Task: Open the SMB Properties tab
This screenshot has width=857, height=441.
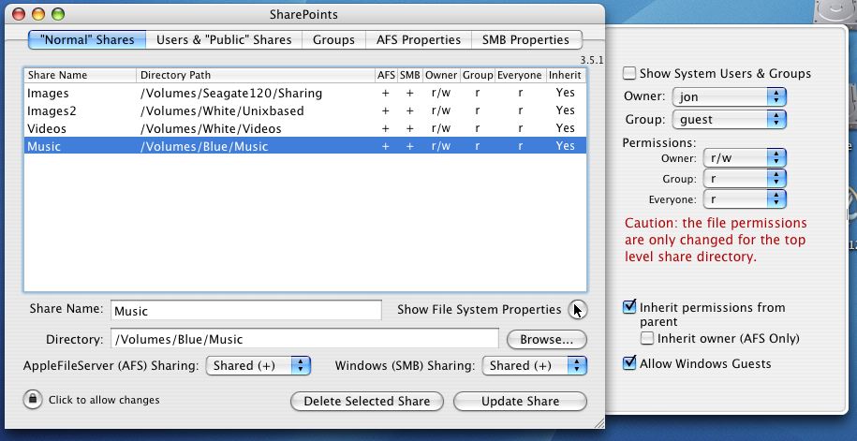Action: point(525,40)
